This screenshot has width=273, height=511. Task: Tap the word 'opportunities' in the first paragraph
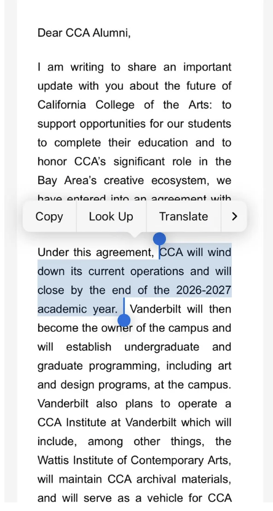[x=113, y=124]
